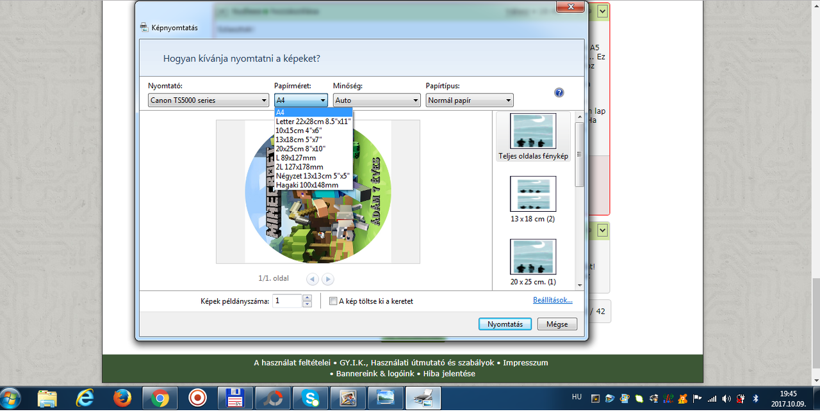Choose Letter 22x28cm paper size
This screenshot has width=820, height=412.
(x=313, y=121)
